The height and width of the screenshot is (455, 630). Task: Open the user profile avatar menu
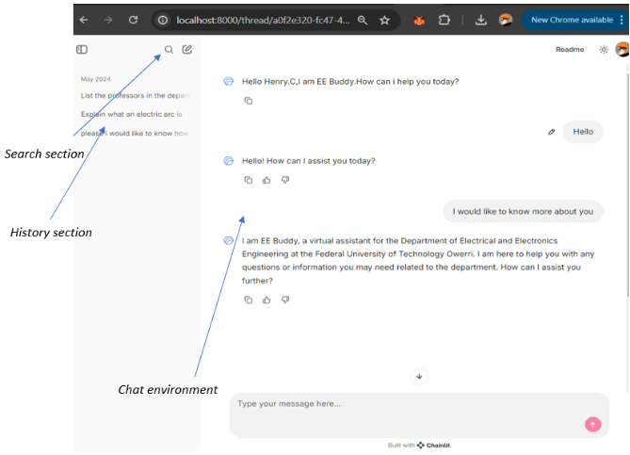coord(622,50)
